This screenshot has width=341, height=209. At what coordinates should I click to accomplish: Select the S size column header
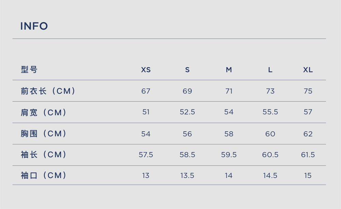coord(187,70)
